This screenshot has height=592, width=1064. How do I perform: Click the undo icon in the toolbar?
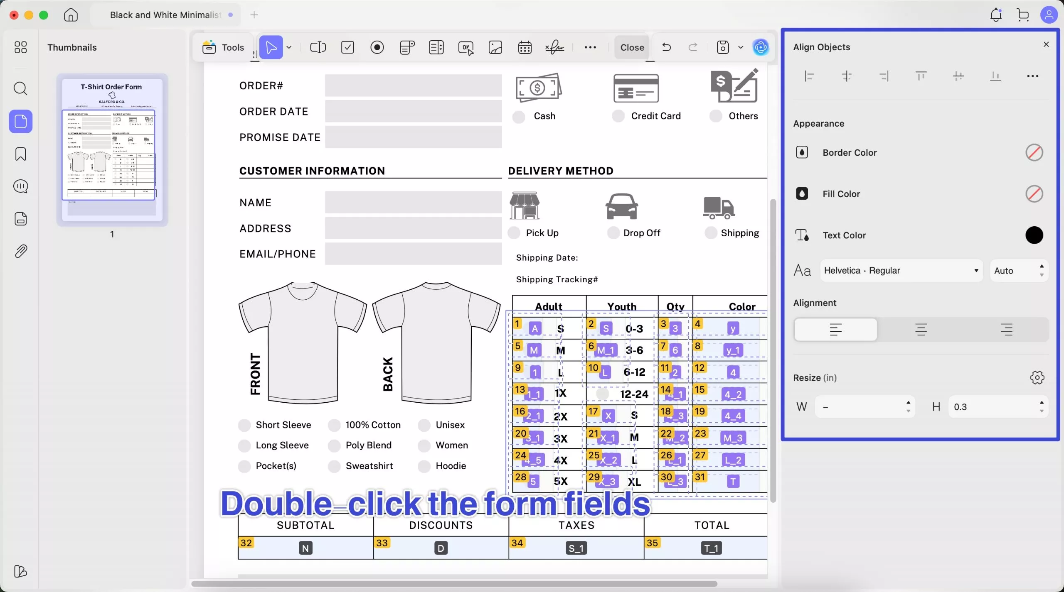coord(666,47)
